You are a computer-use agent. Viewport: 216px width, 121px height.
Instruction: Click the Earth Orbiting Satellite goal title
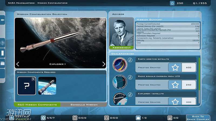153,59
